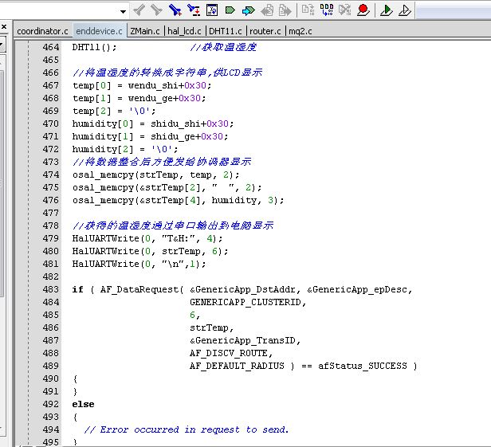
Task: Open the toolbar search combo box dropdown
Action: [x=123, y=11]
